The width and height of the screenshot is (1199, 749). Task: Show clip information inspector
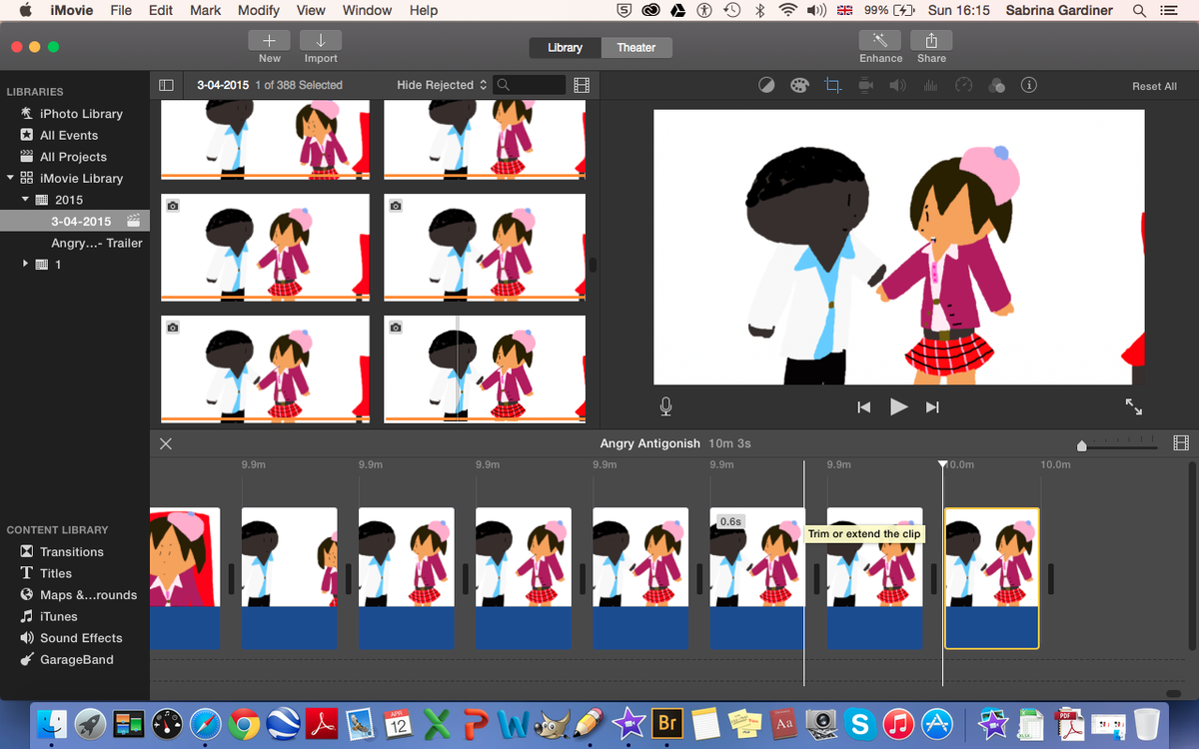[x=1028, y=86]
